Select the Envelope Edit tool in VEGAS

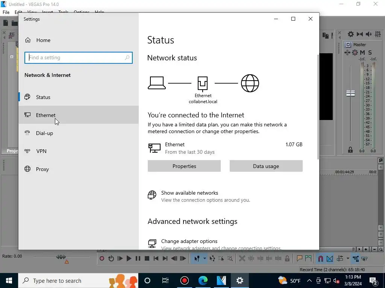[212, 258]
